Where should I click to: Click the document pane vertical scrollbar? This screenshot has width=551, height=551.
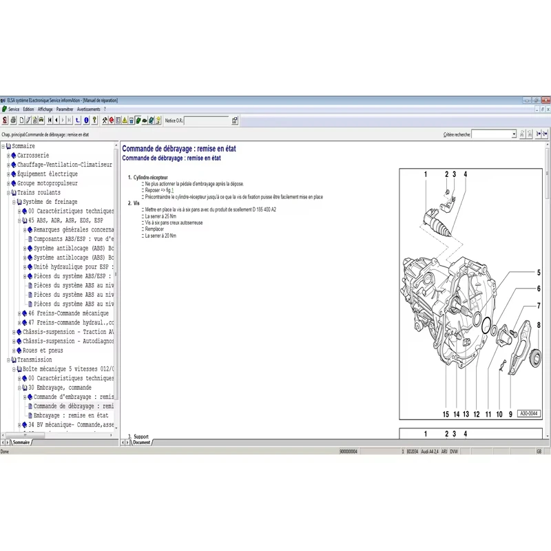point(547,173)
